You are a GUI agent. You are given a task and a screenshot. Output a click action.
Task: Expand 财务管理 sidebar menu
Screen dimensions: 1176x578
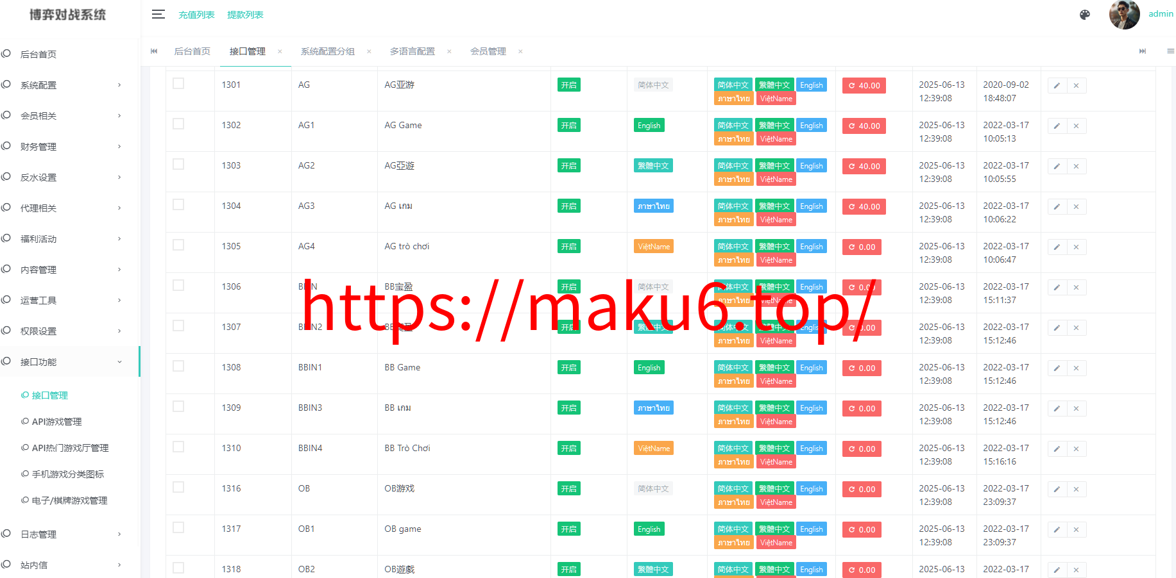[69, 147]
